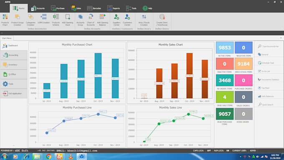This screenshot has height=160, width=284.
Task: Click Exit Application in the sidebar
Action: coord(14,94)
